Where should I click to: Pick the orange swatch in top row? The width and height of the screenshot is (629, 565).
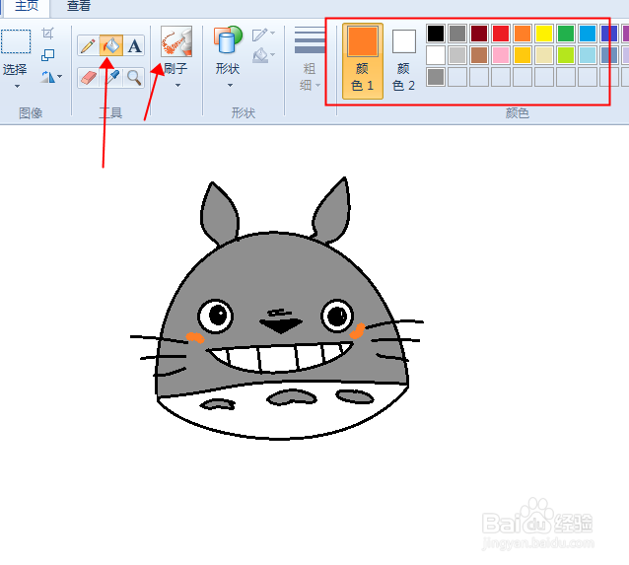point(523,34)
